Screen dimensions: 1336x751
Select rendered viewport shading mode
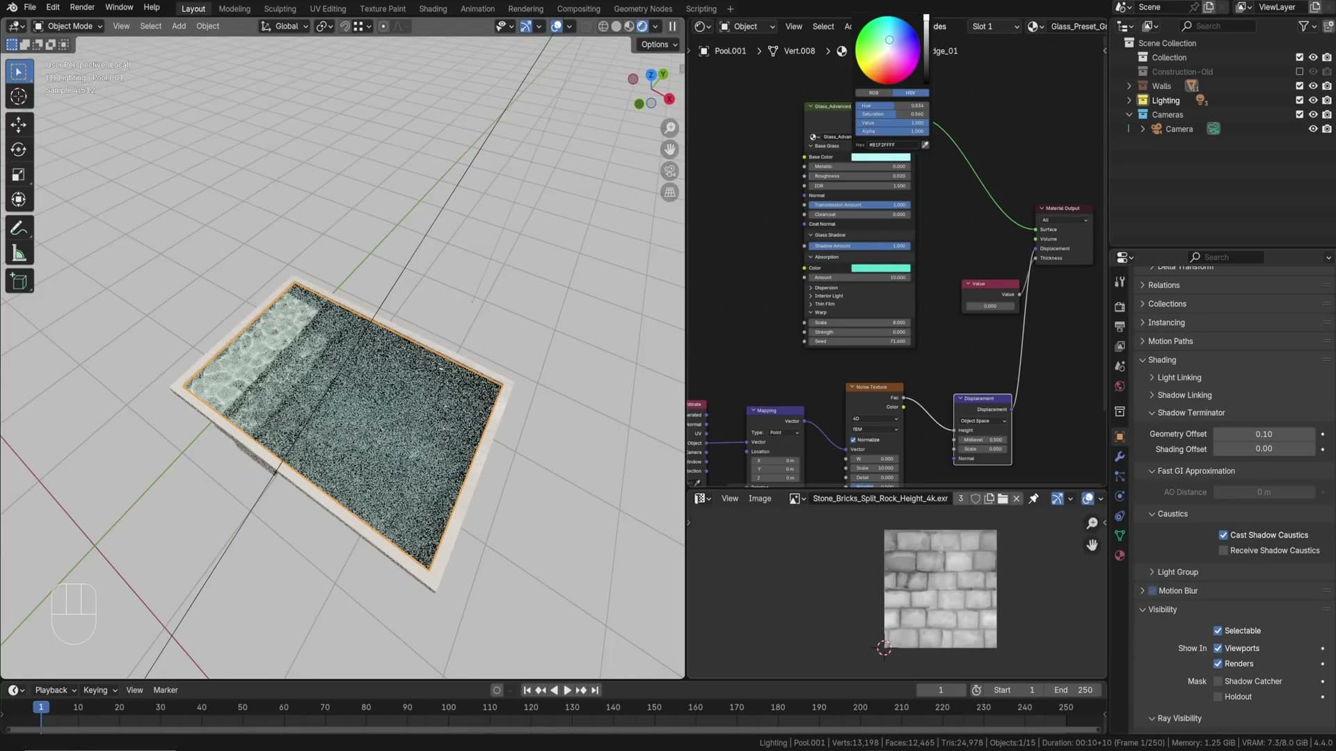coord(642,26)
